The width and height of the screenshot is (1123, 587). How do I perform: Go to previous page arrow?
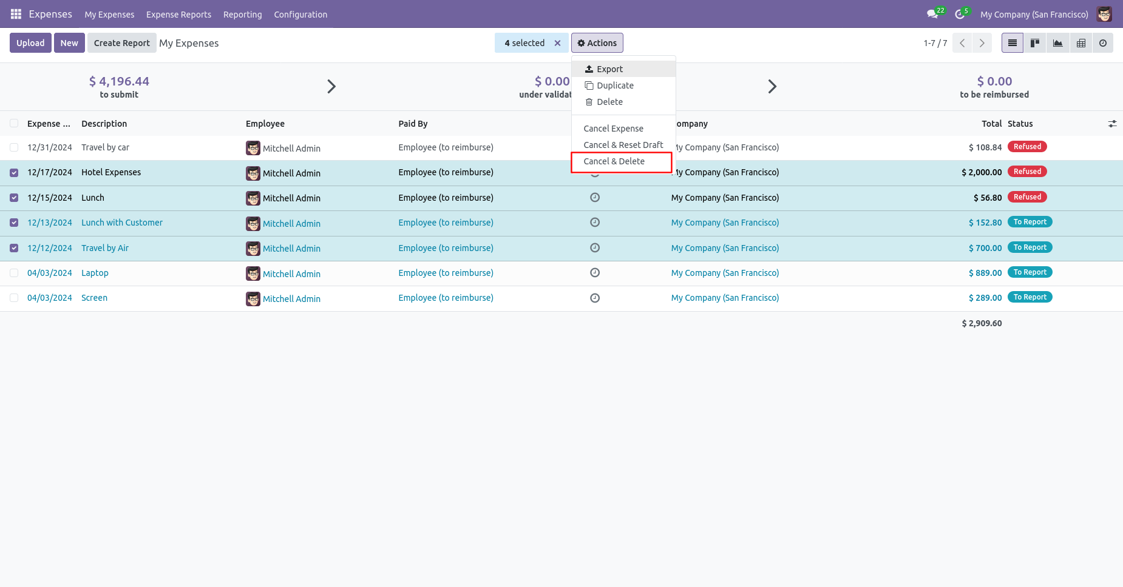(x=962, y=43)
